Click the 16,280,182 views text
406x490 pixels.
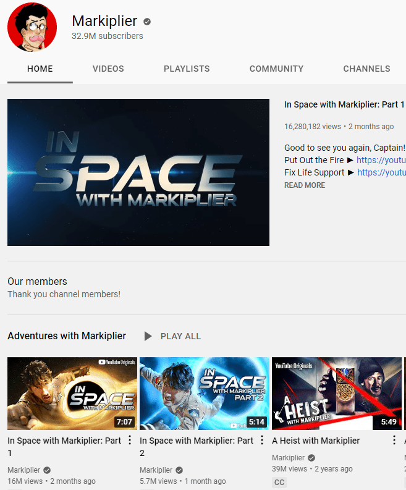point(313,127)
